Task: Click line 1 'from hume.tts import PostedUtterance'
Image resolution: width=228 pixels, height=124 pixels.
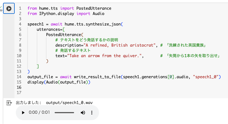Action: pyautogui.click(x=69, y=8)
